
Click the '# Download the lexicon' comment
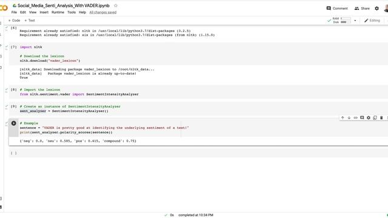(42, 56)
